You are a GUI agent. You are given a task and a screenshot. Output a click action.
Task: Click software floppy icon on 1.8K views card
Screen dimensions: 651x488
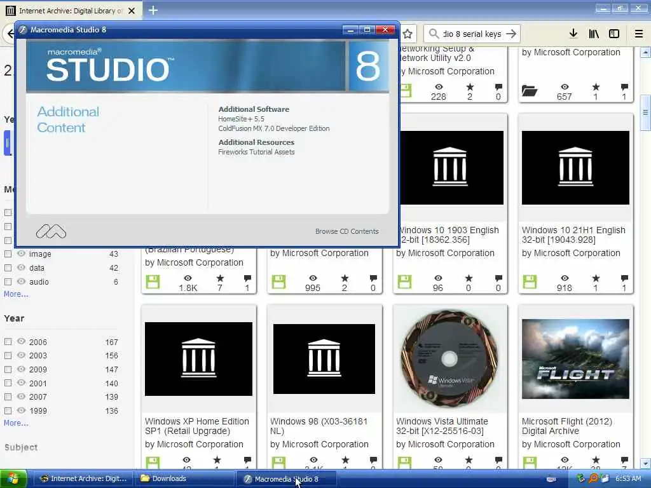coord(153,282)
